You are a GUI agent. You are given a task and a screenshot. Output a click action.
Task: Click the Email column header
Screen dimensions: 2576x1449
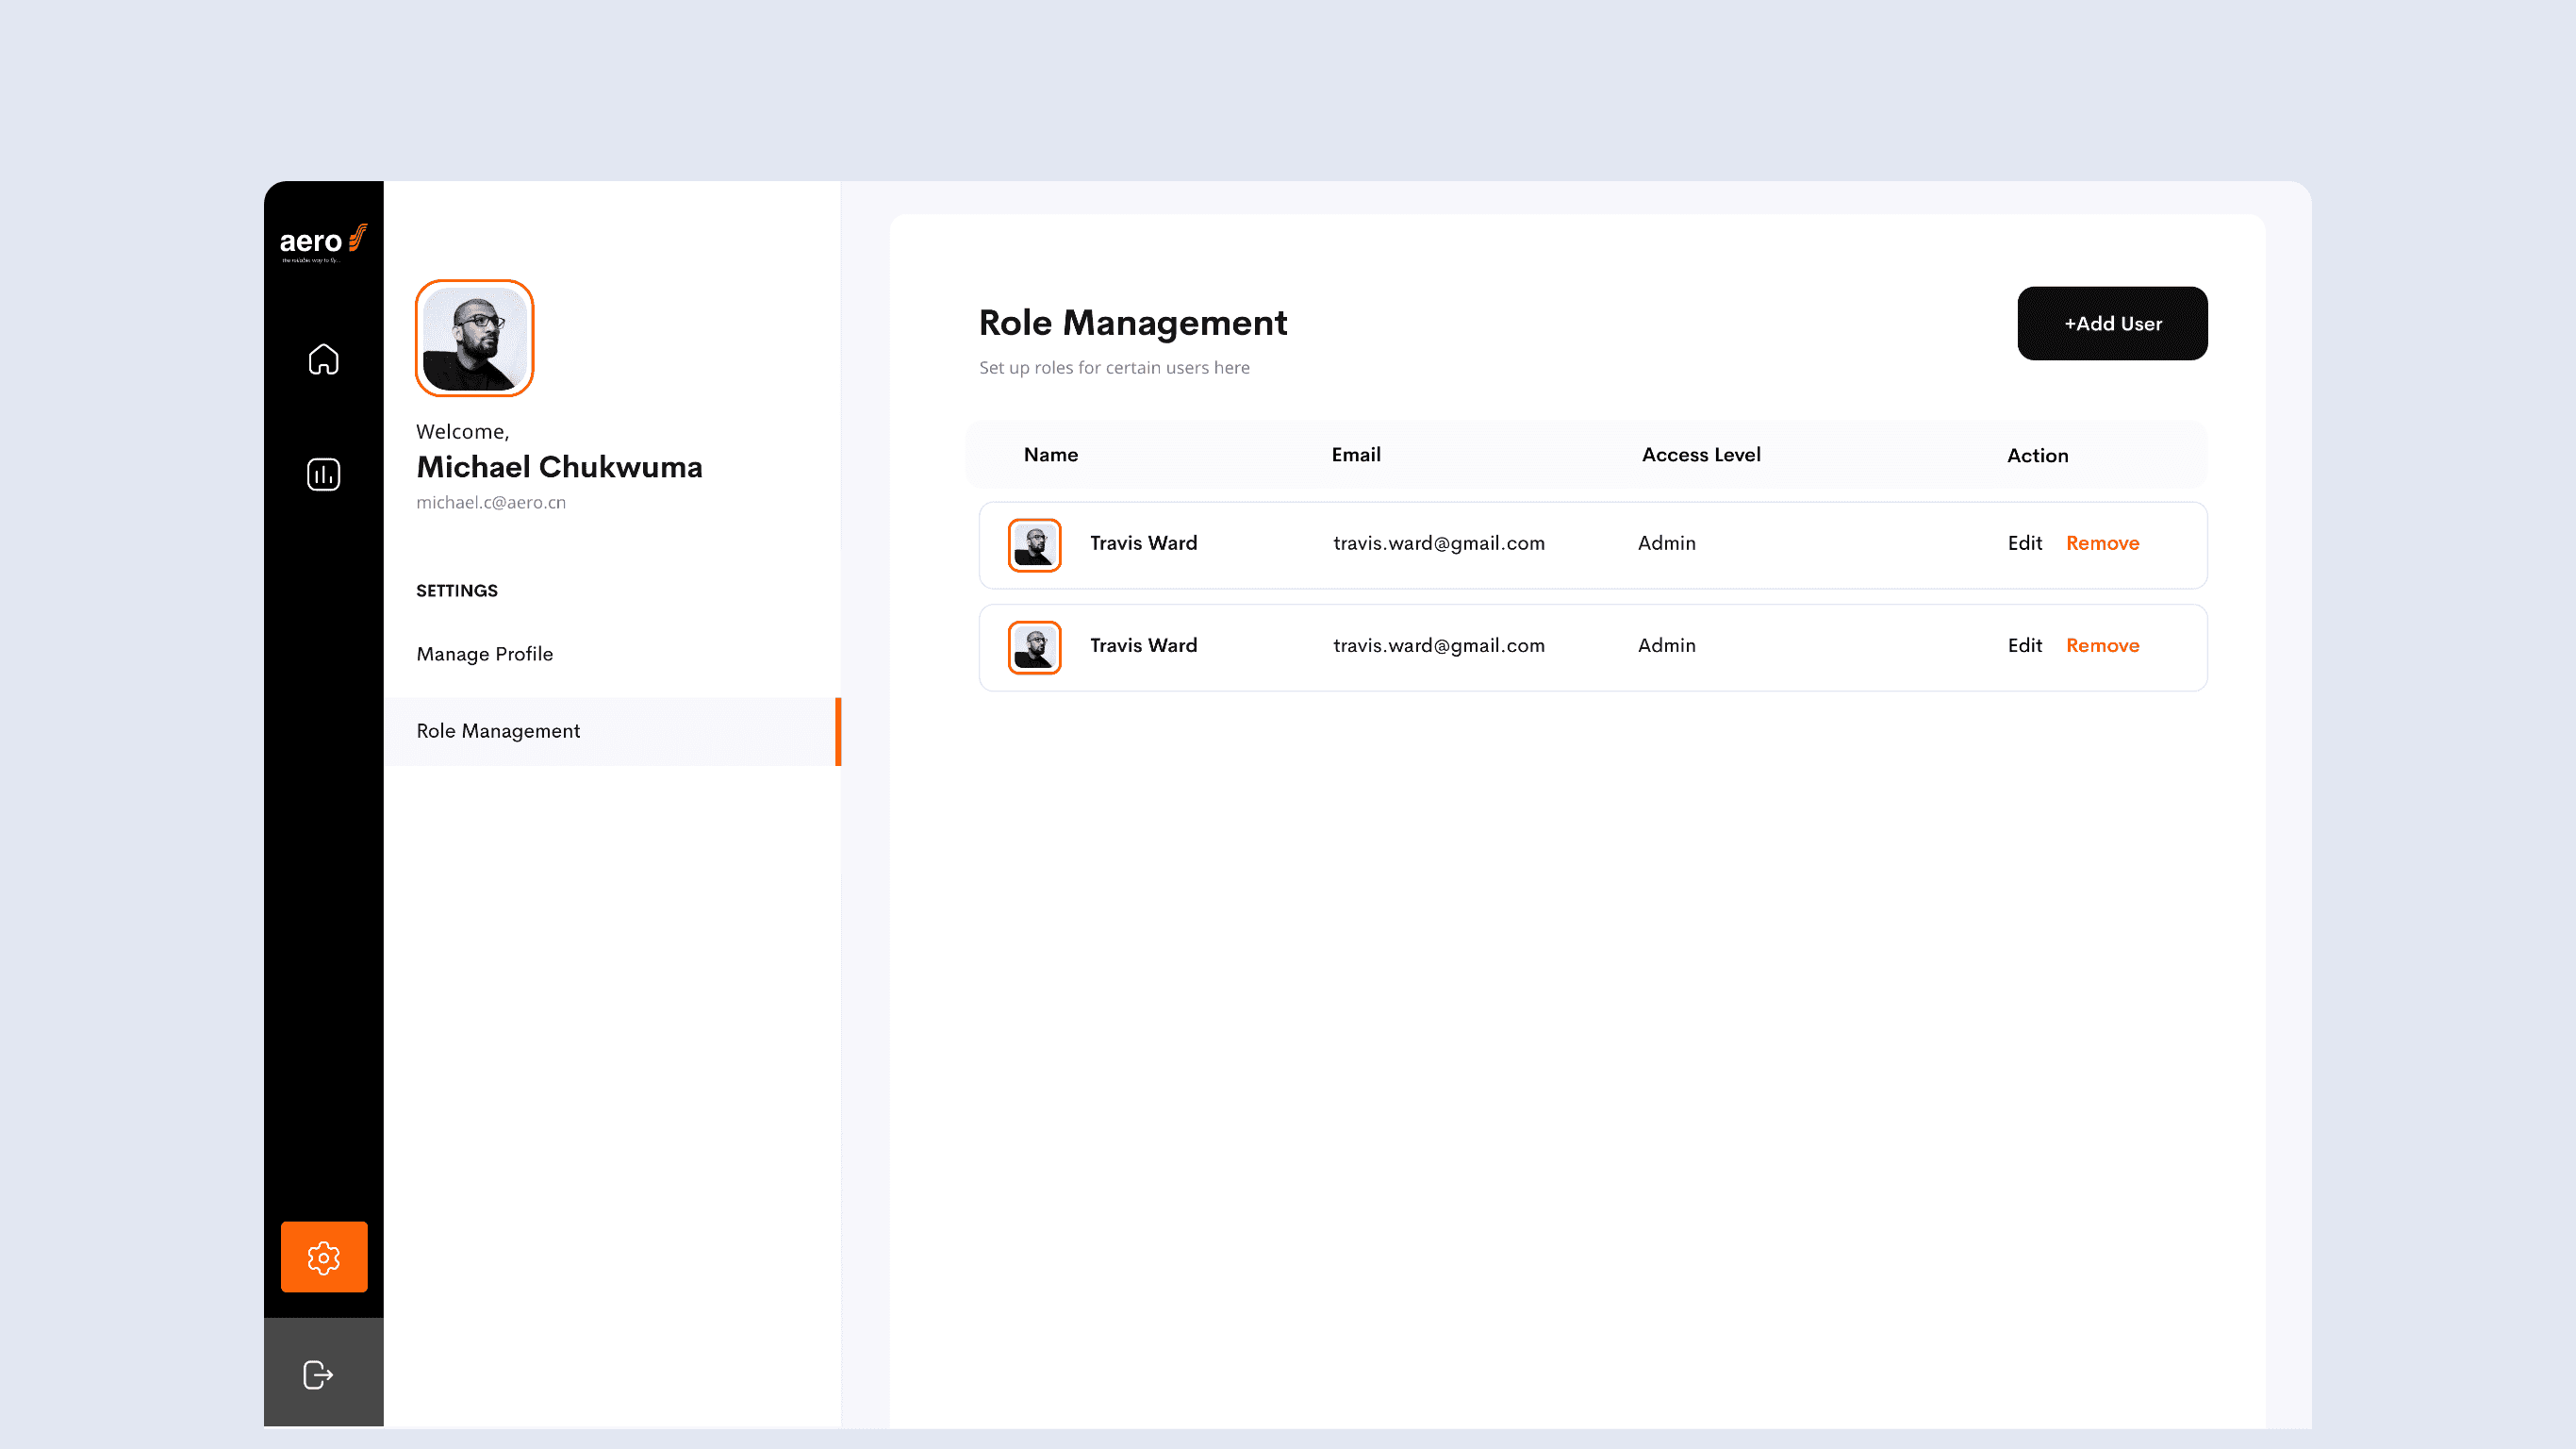point(1355,455)
